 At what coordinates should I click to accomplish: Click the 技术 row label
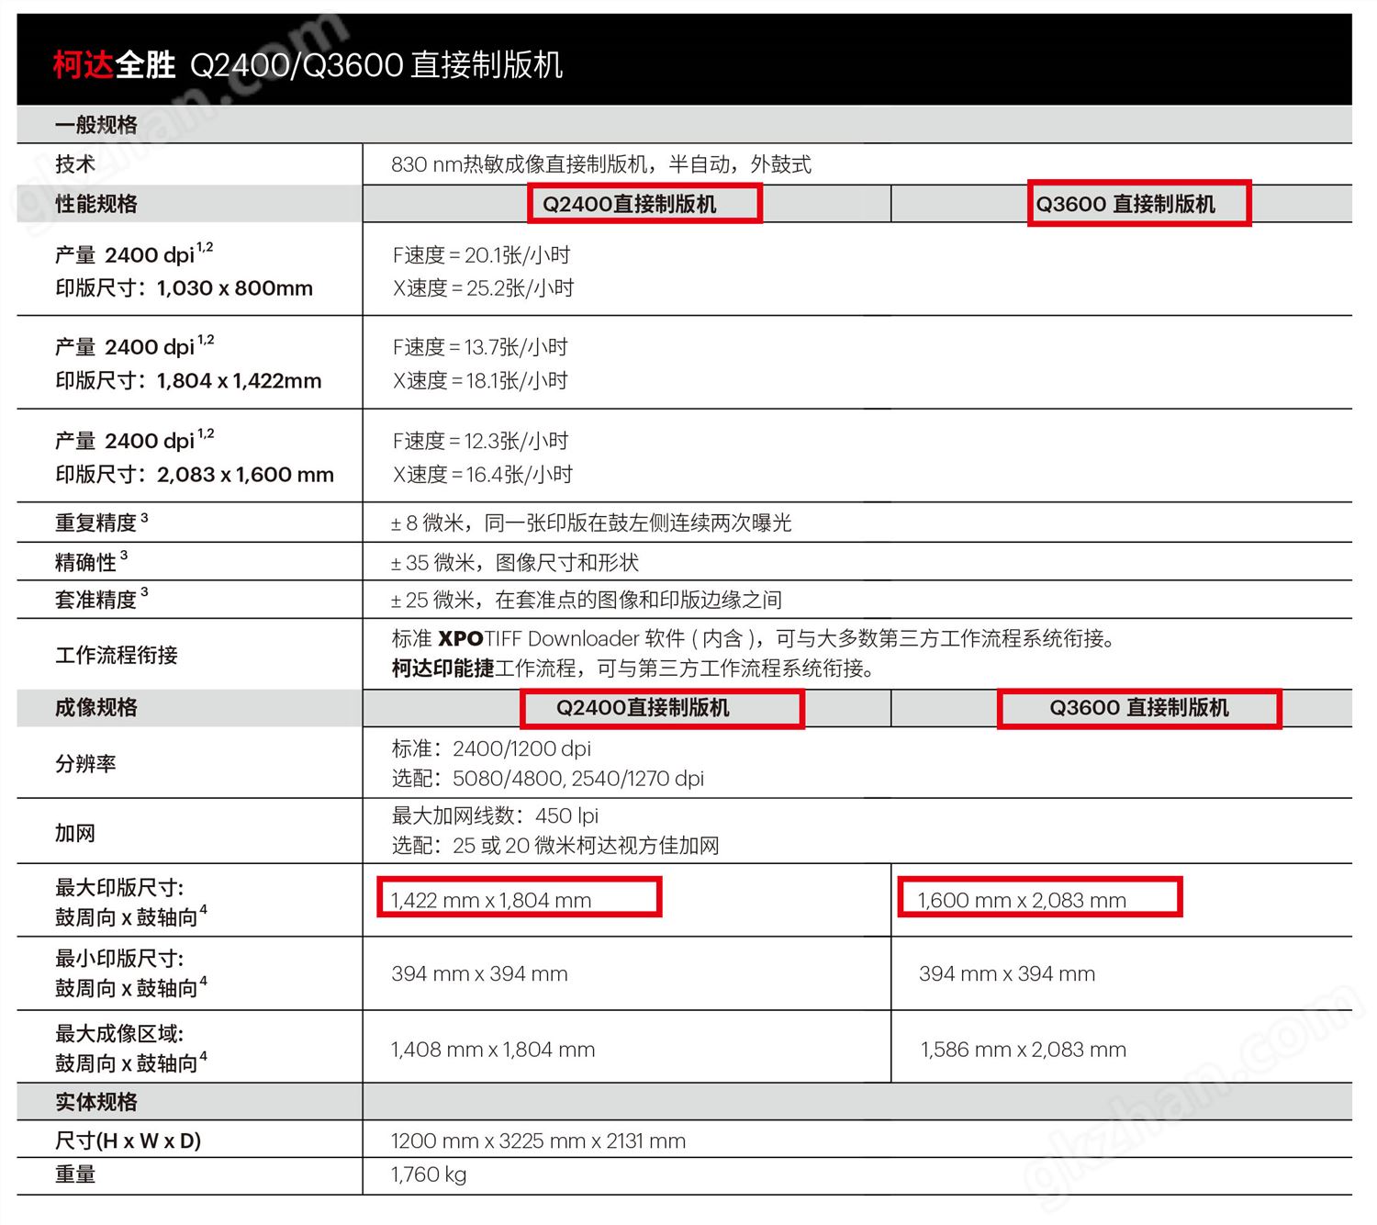[x=75, y=164]
